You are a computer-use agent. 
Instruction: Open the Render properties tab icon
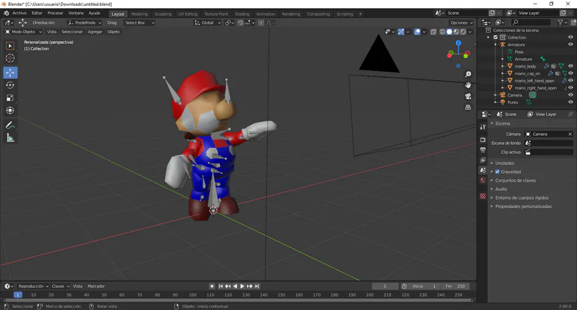483,140
